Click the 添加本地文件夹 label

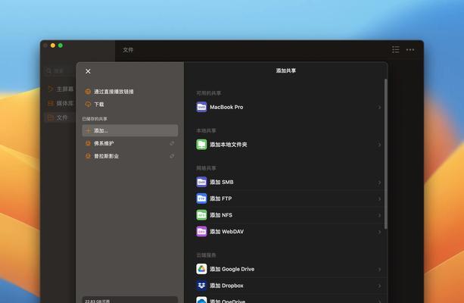[x=229, y=145]
